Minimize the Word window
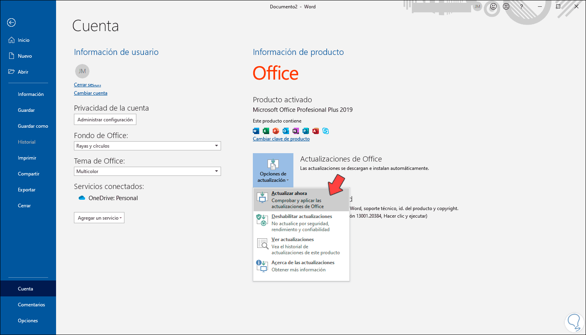The height and width of the screenshot is (335, 586). (x=540, y=6)
